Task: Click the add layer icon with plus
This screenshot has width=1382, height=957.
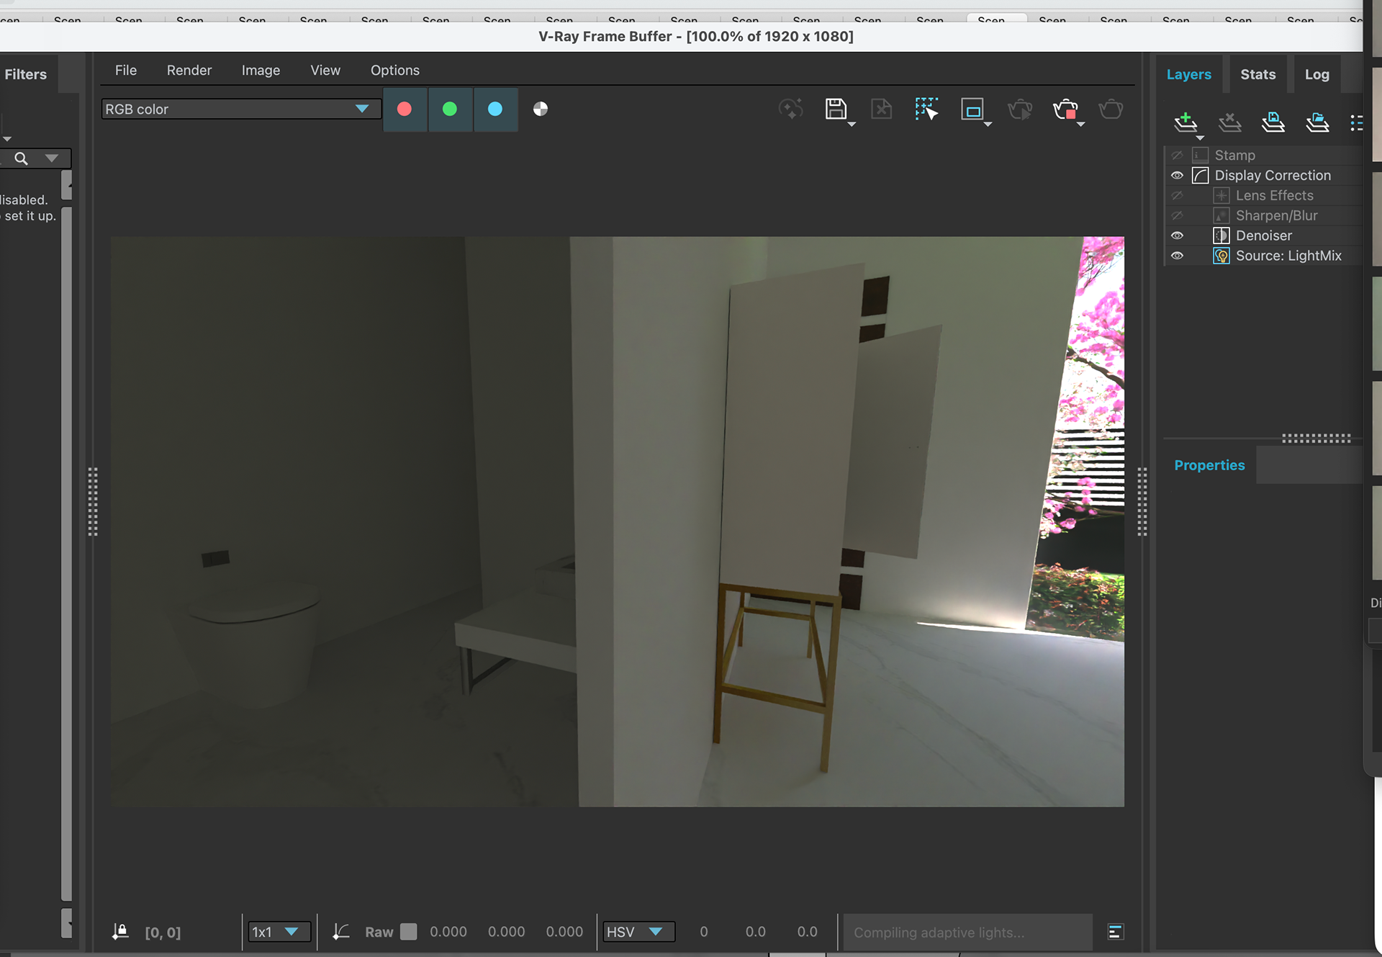Action: click(x=1185, y=121)
